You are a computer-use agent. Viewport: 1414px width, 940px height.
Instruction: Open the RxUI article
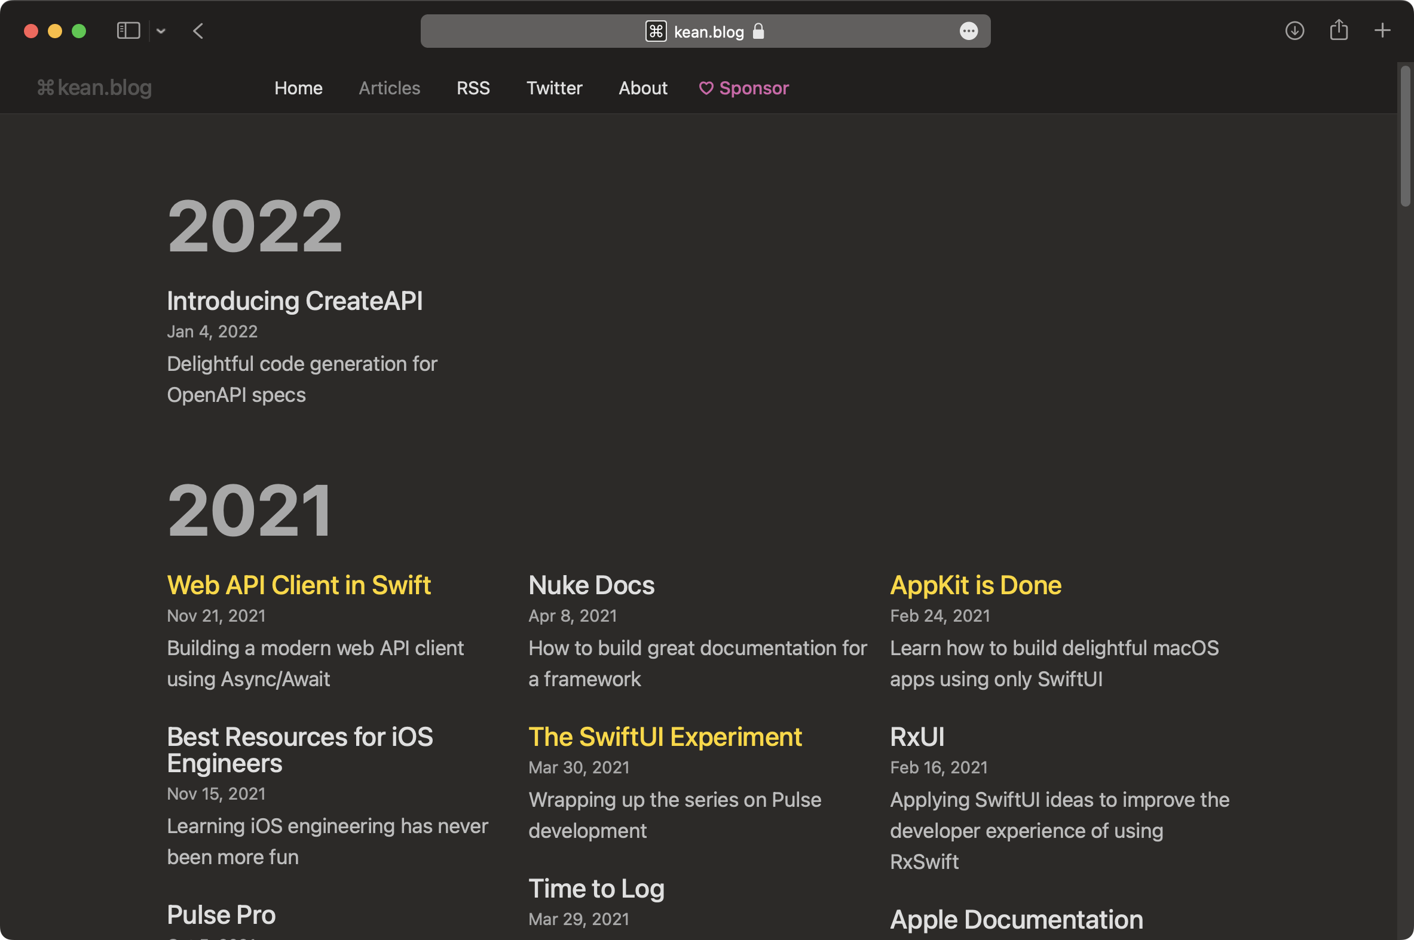(917, 737)
